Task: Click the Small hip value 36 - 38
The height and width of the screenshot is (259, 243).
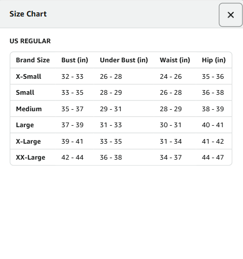Action: click(213, 93)
